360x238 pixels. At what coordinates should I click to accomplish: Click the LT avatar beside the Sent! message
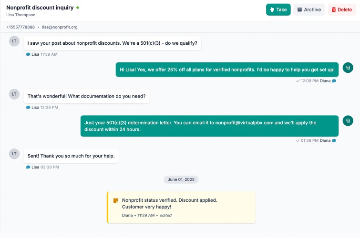click(14, 154)
